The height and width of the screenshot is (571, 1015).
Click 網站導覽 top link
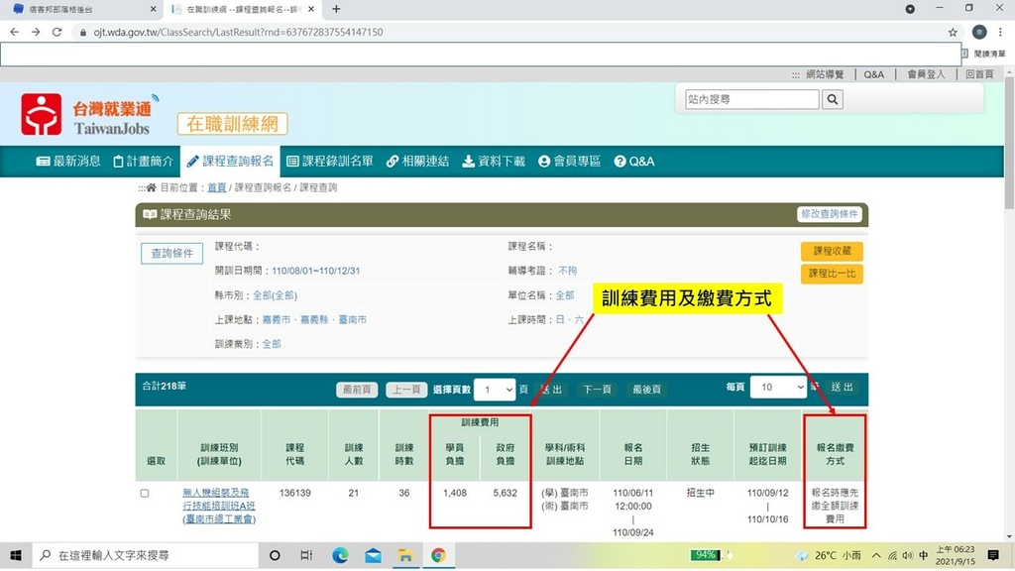point(825,74)
